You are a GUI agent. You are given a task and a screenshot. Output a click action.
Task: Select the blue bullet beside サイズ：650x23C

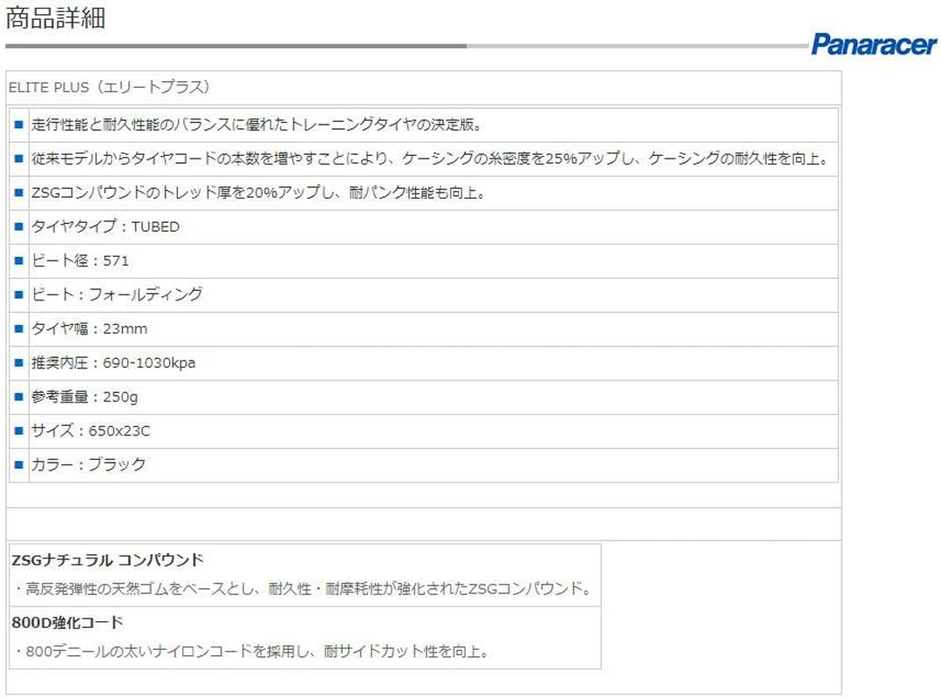point(18,431)
